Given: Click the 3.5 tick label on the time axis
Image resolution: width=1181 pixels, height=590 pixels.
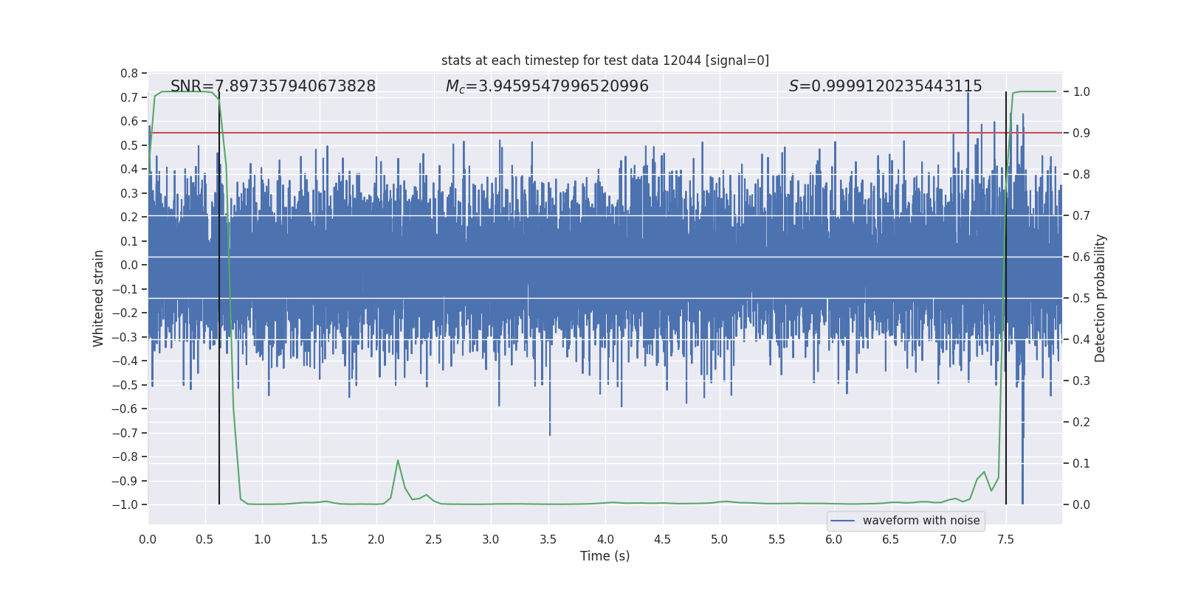Looking at the screenshot, I should tap(548, 540).
